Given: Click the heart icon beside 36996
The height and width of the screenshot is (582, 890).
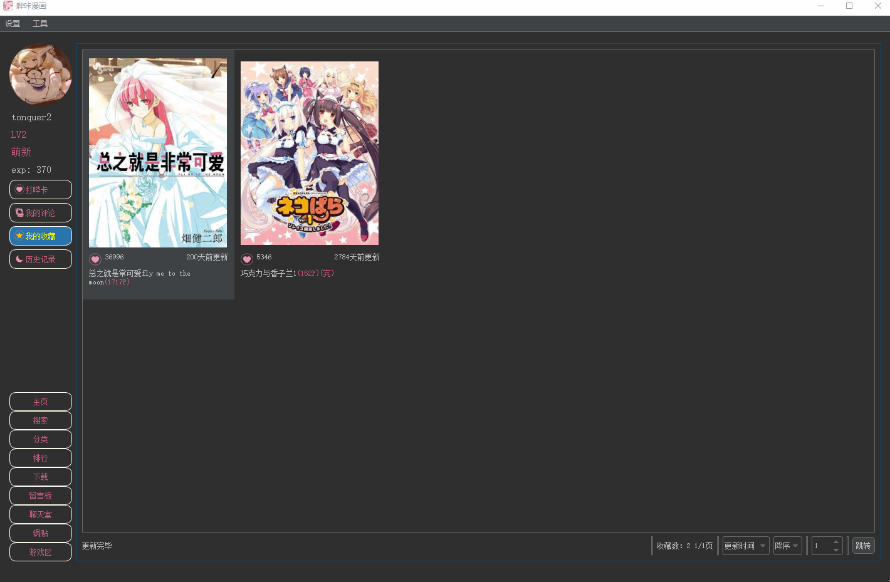Looking at the screenshot, I should click(x=95, y=259).
